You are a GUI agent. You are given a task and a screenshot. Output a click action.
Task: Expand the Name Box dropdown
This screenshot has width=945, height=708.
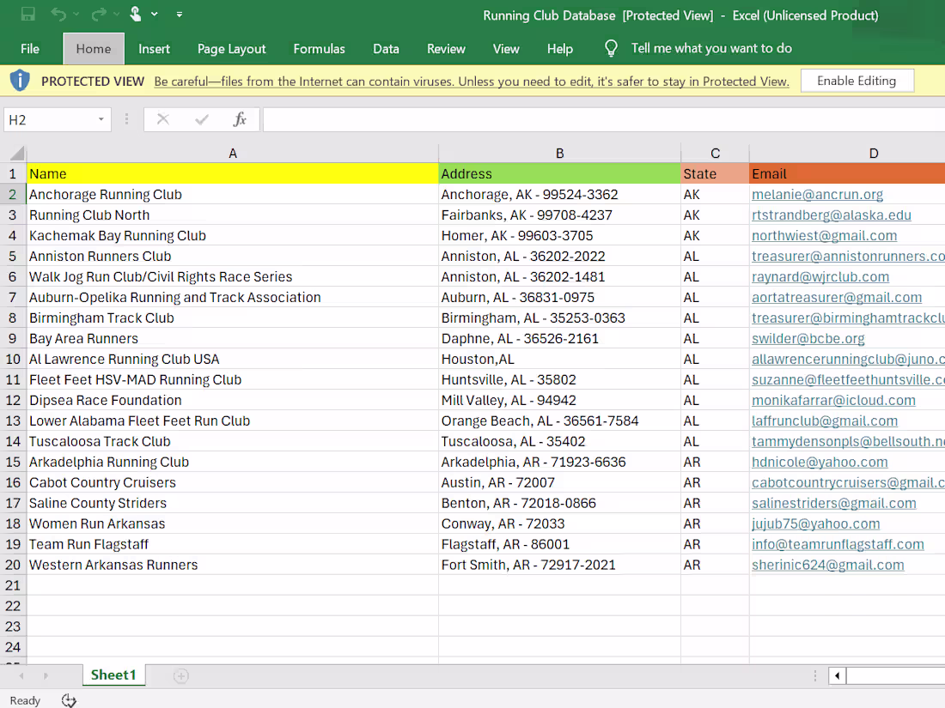[x=101, y=120]
